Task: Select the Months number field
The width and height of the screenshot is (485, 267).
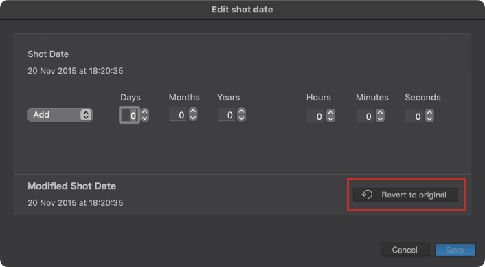Action: tap(178, 115)
